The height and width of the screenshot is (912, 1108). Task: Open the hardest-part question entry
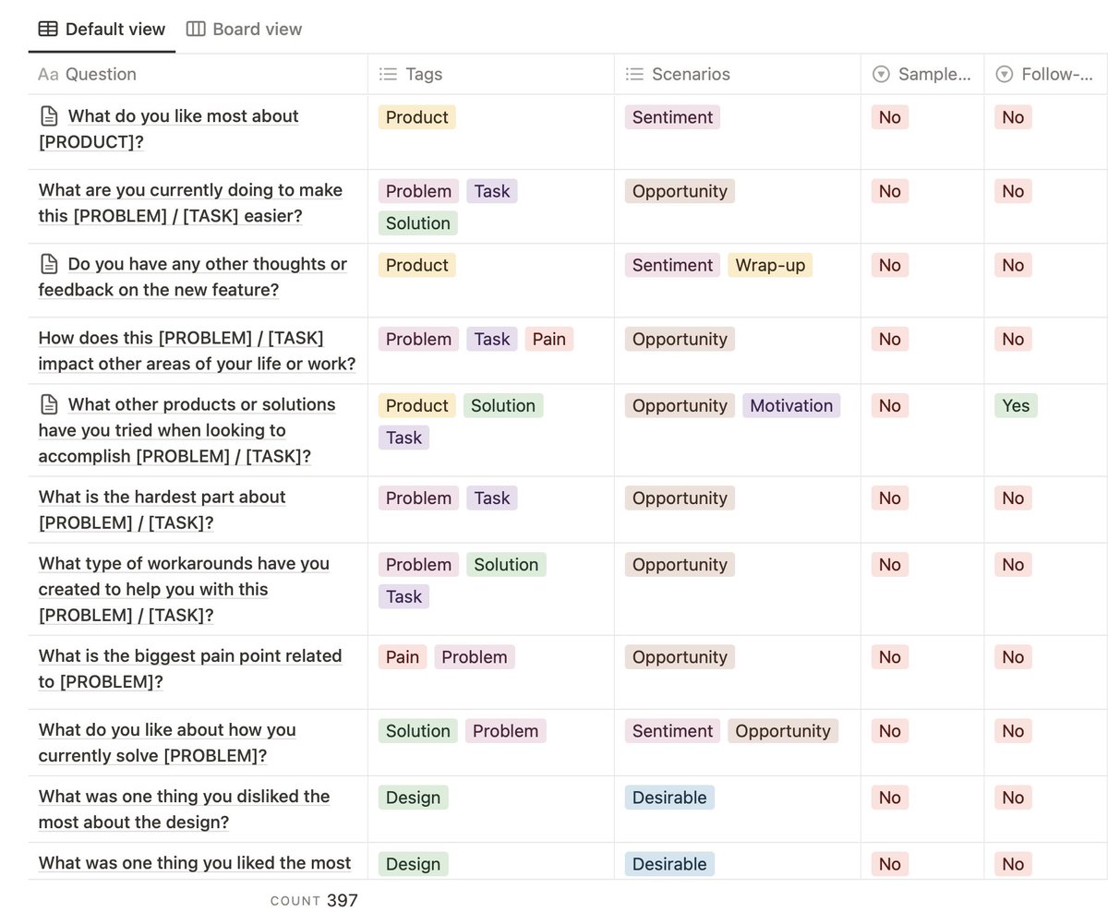click(x=162, y=510)
